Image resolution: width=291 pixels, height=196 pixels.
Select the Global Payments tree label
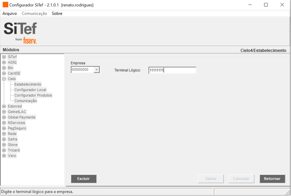21,117
